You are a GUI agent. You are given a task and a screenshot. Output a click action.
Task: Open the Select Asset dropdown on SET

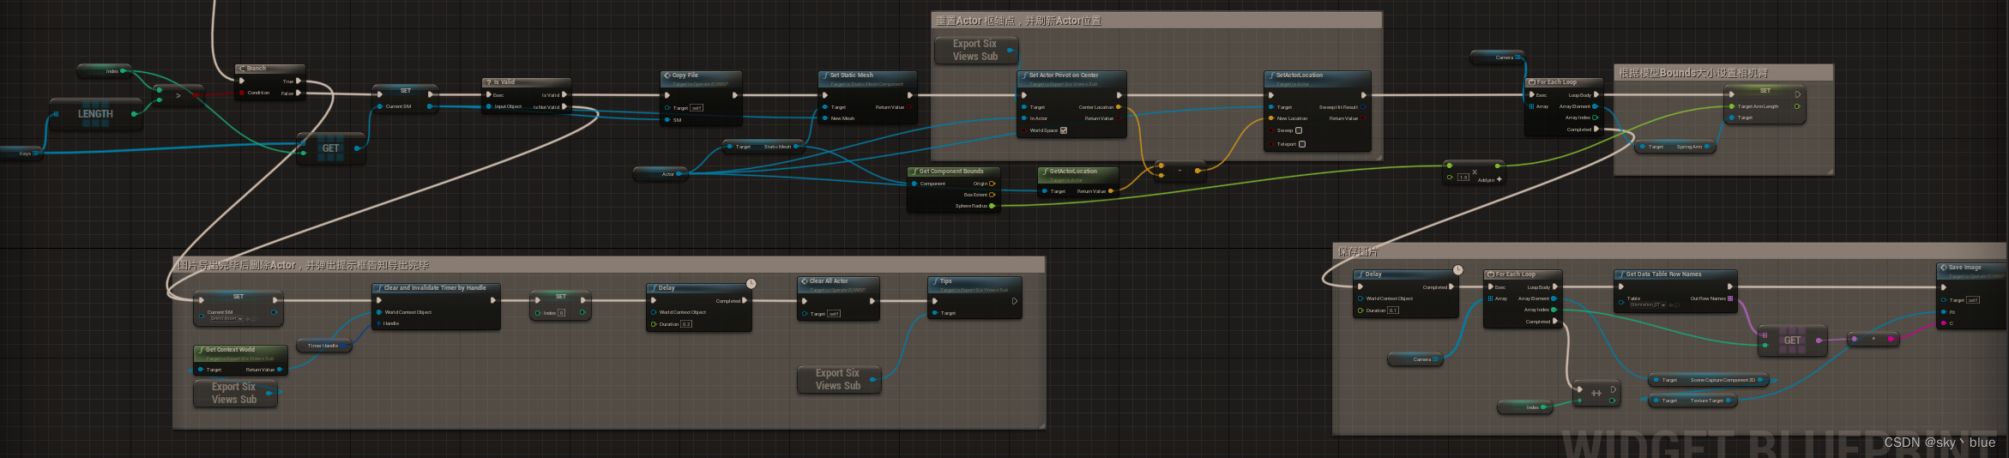[226, 319]
